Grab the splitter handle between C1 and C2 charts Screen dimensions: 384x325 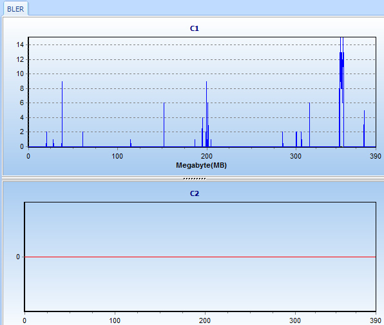(195, 179)
